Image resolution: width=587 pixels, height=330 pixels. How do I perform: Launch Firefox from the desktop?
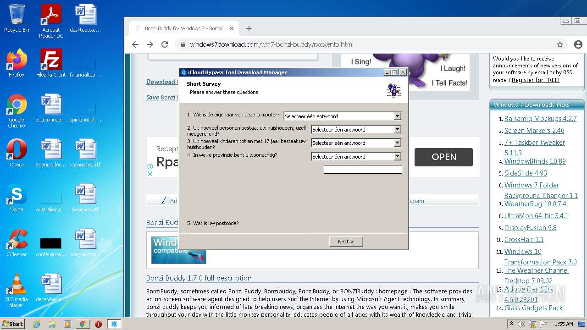(x=17, y=63)
